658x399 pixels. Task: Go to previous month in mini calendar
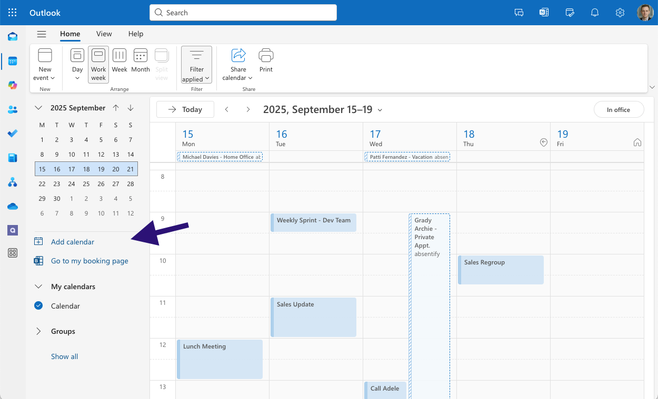(116, 108)
